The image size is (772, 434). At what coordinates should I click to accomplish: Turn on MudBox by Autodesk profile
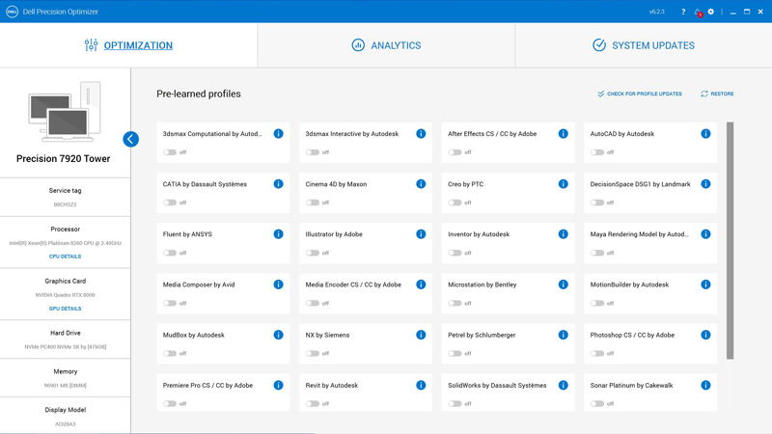point(170,353)
